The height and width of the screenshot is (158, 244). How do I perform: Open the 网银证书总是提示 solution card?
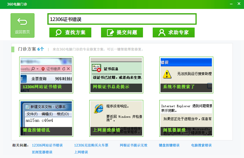click(x=116, y=75)
